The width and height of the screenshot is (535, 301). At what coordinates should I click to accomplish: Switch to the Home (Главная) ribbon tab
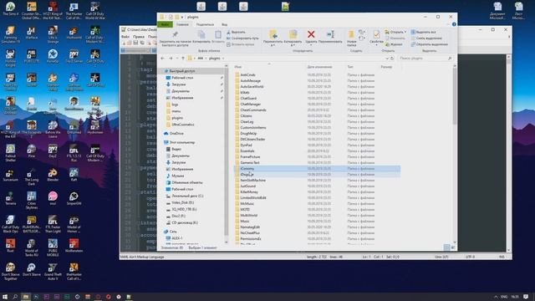[182, 24]
